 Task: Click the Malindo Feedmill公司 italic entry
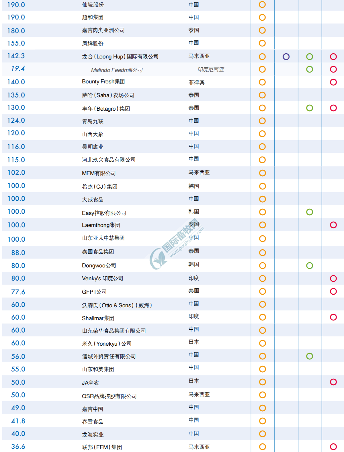[x=117, y=70]
